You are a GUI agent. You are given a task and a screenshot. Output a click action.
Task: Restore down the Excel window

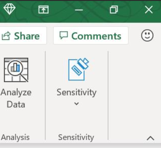(x=114, y=9)
